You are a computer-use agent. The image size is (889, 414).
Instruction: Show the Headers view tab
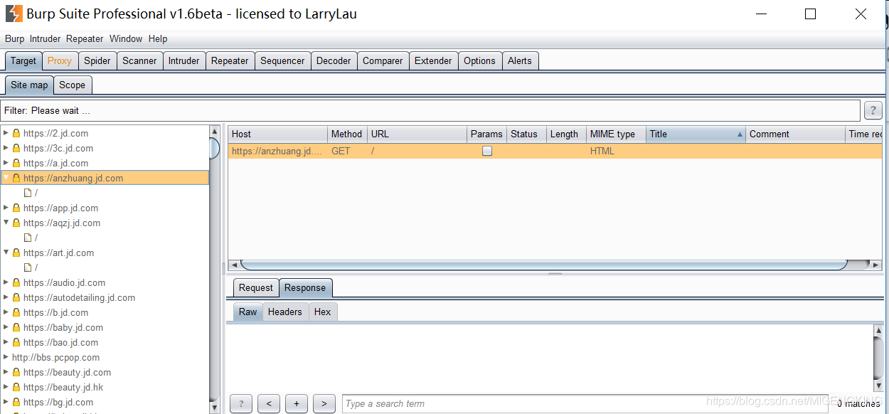tap(285, 312)
